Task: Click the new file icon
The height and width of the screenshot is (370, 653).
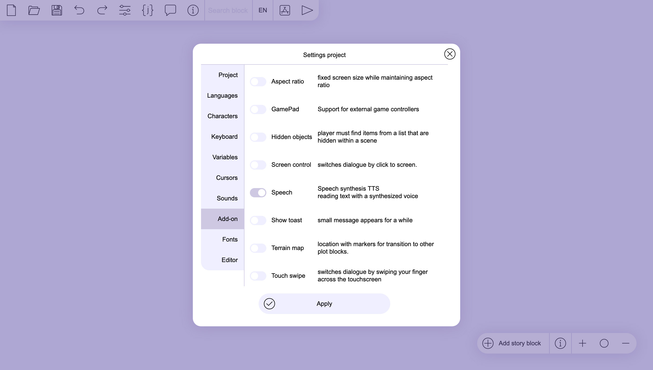Action: point(11,10)
